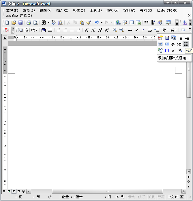The height and width of the screenshot is (201, 193).
Task: Click the Open folder icon
Action: [14, 23]
